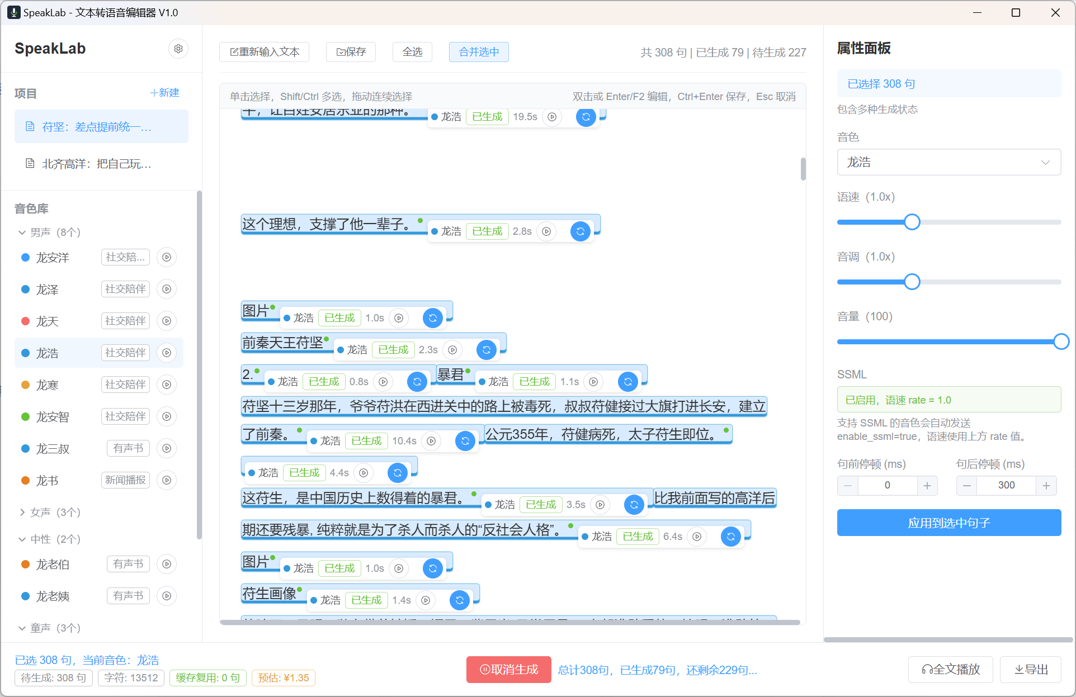Image resolution: width=1076 pixels, height=697 pixels.
Task: Play the 前秦天王苻坚 2.3s clip
Action: point(452,350)
